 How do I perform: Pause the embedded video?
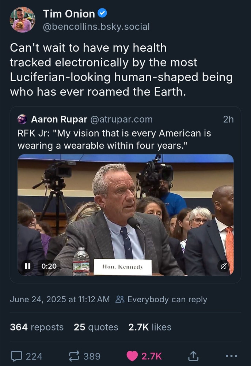coord(27,266)
